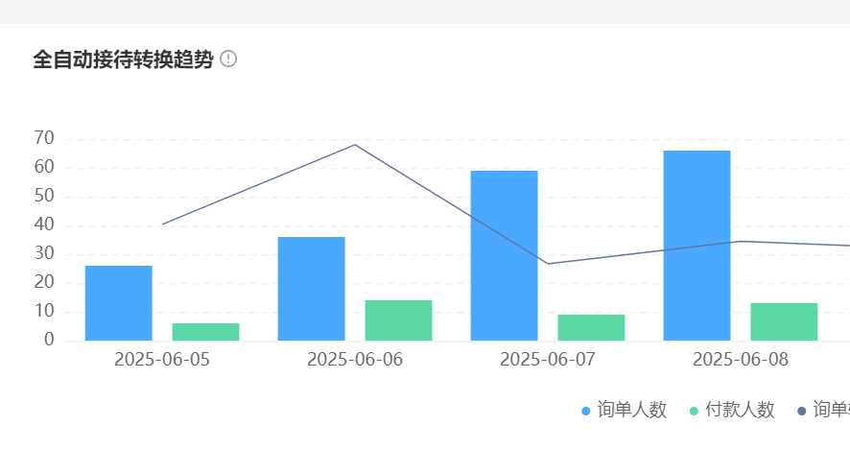The height and width of the screenshot is (449, 850).
Task: Click the line peak above 2025-06-06
Action: click(355, 145)
